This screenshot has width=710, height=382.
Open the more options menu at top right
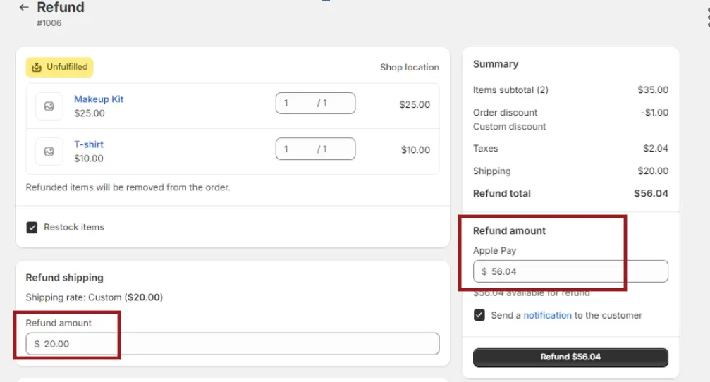[707, 18]
